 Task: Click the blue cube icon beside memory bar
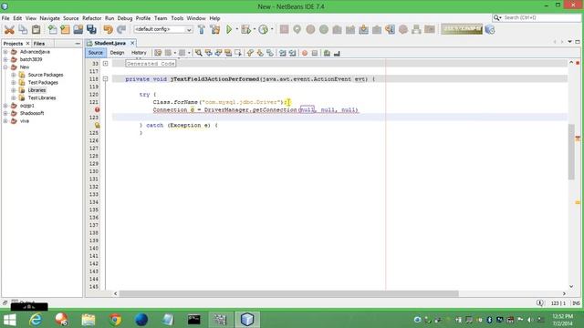[x=490, y=29]
